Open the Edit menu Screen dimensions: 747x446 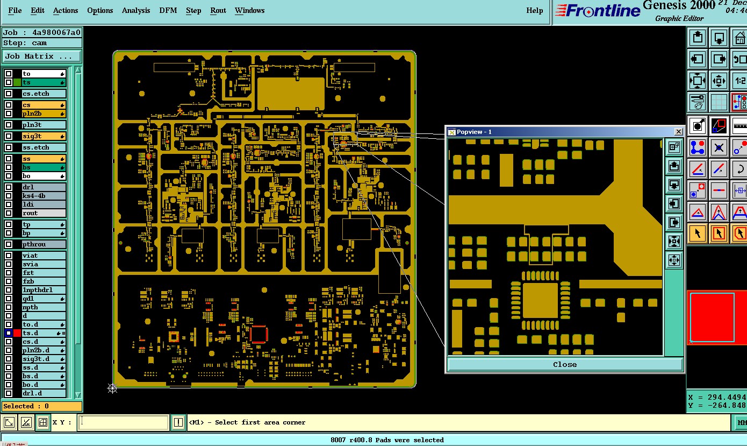click(38, 10)
